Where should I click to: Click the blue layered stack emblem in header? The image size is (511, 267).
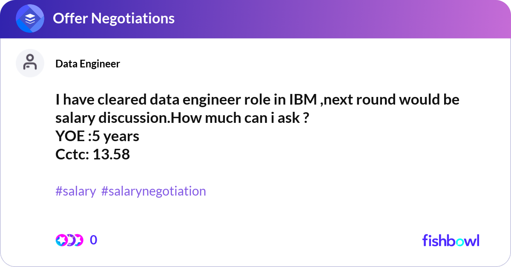tap(29, 18)
